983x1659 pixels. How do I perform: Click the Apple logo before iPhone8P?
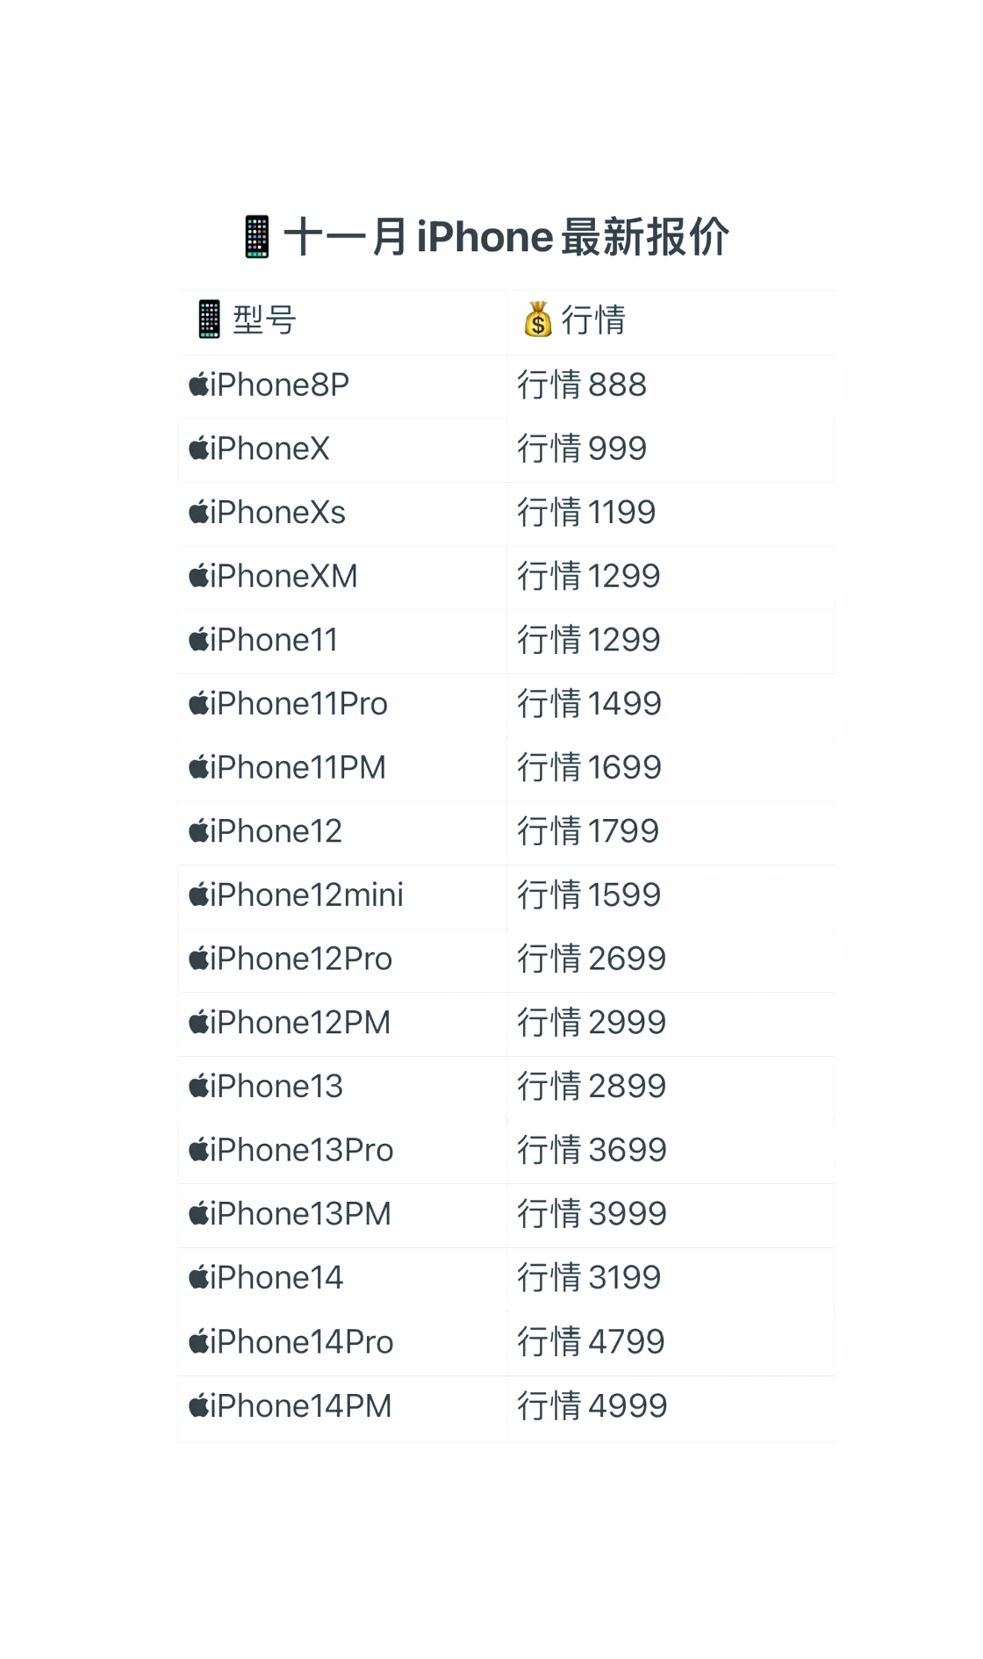198,384
